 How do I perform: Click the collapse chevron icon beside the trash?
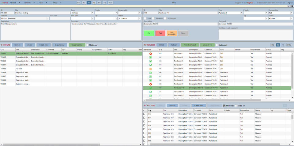pos(289,6)
